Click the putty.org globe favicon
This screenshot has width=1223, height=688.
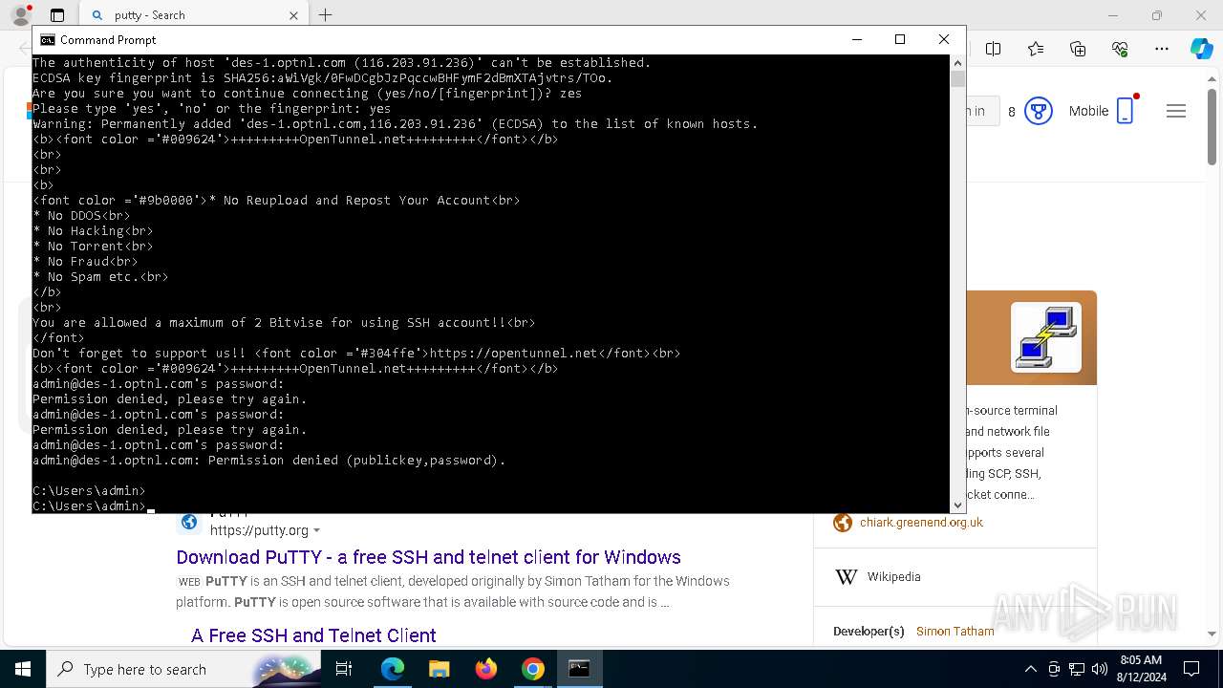pyautogui.click(x=189, y=522)
